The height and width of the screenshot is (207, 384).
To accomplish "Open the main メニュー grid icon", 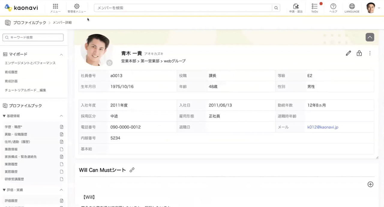I will click(x=55, y=7).
